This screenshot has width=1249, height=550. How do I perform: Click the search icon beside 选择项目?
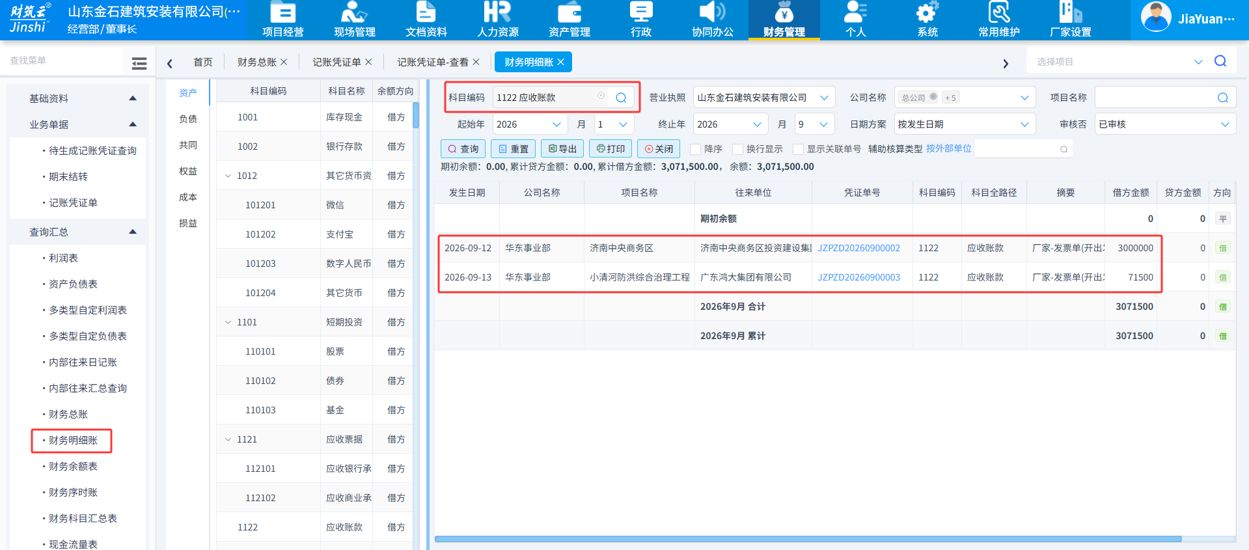coord(1220,61)
